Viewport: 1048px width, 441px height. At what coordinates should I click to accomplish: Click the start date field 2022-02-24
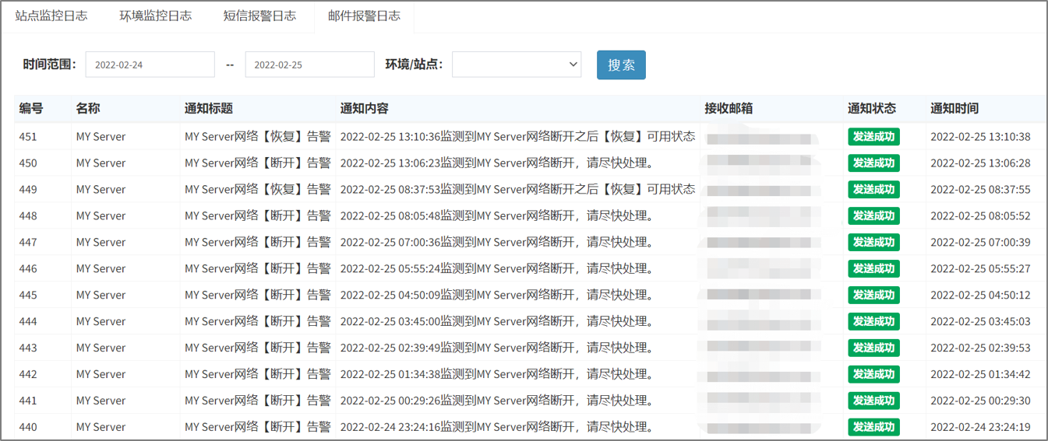[150, 65]
